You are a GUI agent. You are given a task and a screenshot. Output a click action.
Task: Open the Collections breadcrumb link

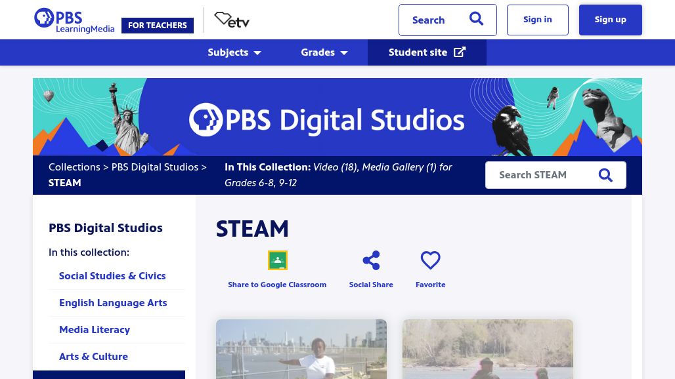[74, 167]
